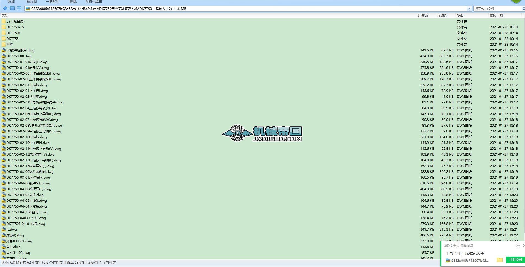Image resolution: width=525 pixels, height=267 pixels.
Task: Open 压缩包语言 archive language tool
Action: [x=93, y=2]
